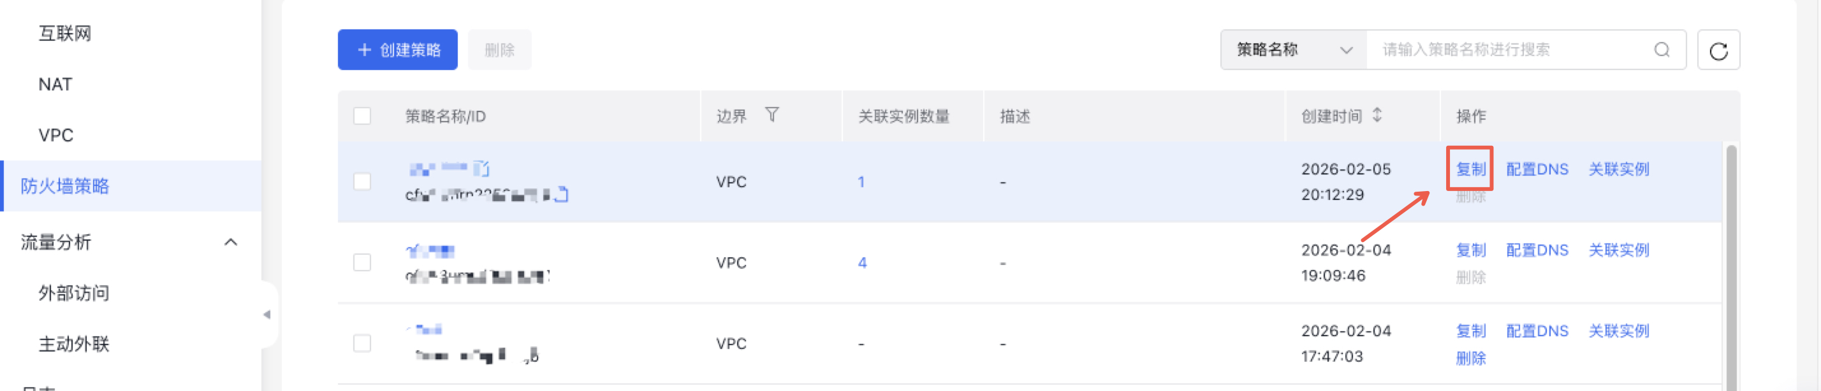Open 外部访问 under 流量分析
The image size is (1821, 391).
(x=73, y=294)
